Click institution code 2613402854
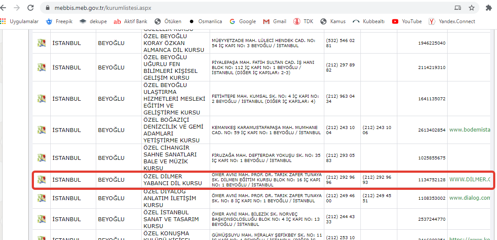Viewport: 497px width, 240px height. (x=432, y=130)
